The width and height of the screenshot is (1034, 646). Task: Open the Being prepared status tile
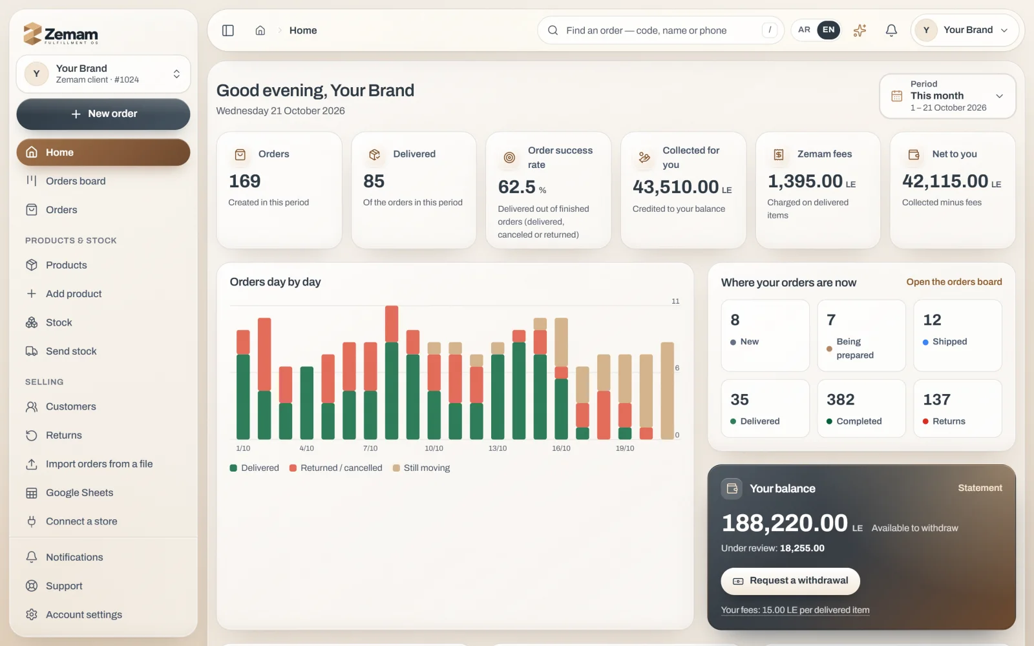pos(861,335)
